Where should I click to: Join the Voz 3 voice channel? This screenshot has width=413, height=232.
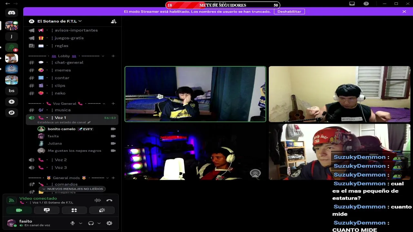click(72, 168)
